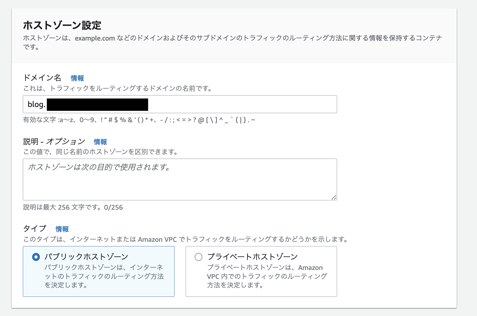This screenshot has height=316, width=477.
Task: Open the 情報 link beside ドメイン名
Action: tap(77, 78)
